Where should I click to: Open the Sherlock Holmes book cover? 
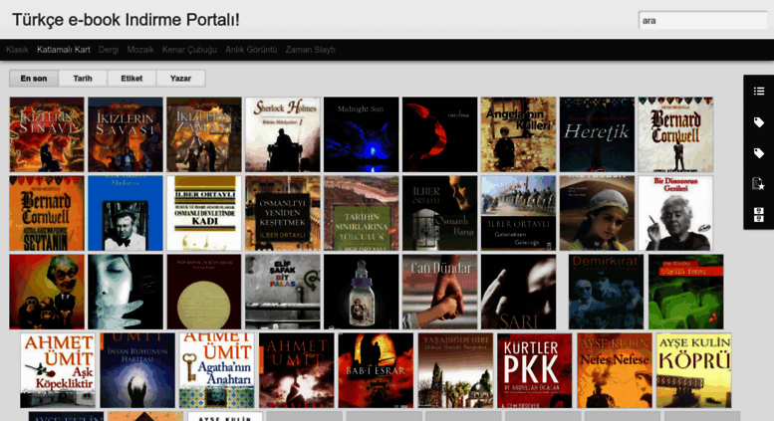tap(282, 134)
